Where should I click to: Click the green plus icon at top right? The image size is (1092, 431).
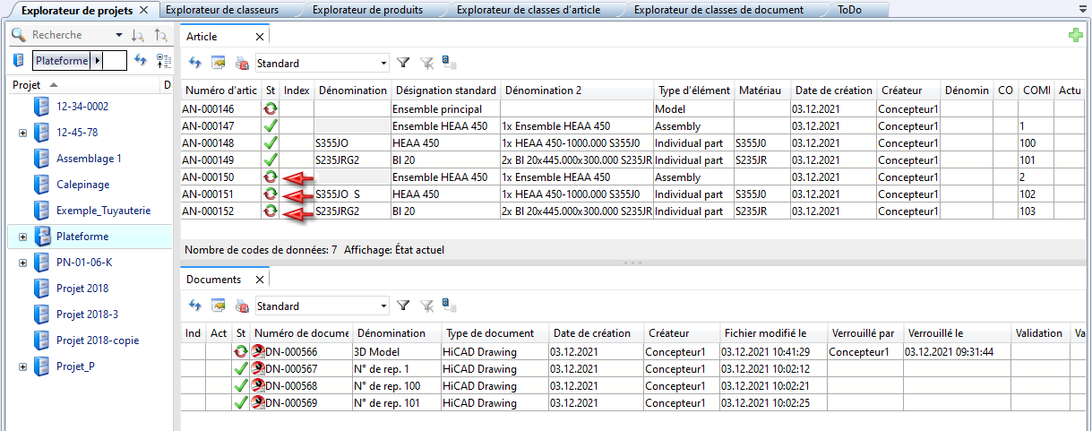(1075, 35)
